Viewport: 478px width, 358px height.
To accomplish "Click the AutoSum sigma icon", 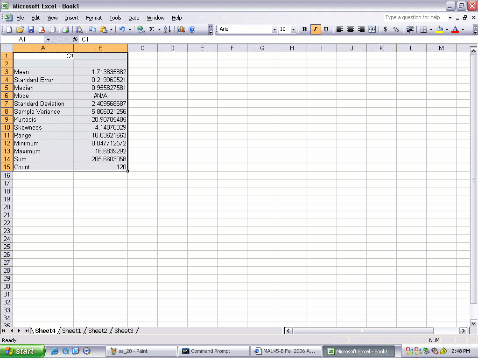I will click(x=151, y=29).
